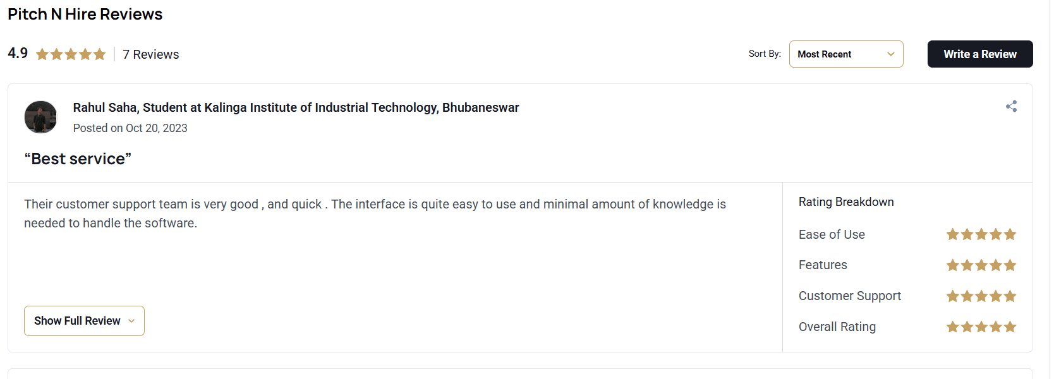Click the Overall Rating label text

[837, 327]
